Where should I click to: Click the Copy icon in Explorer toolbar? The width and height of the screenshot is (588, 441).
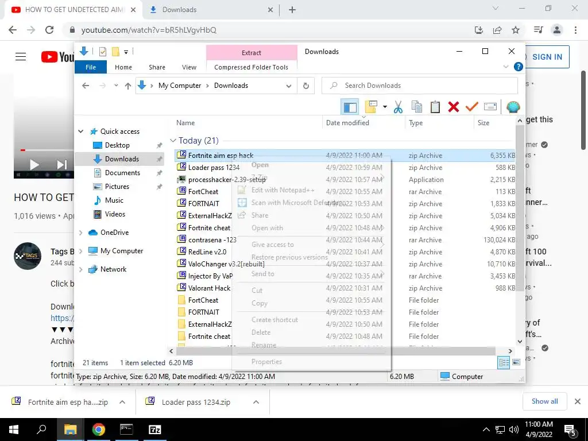pyautogui.click(x=417, y=107)
